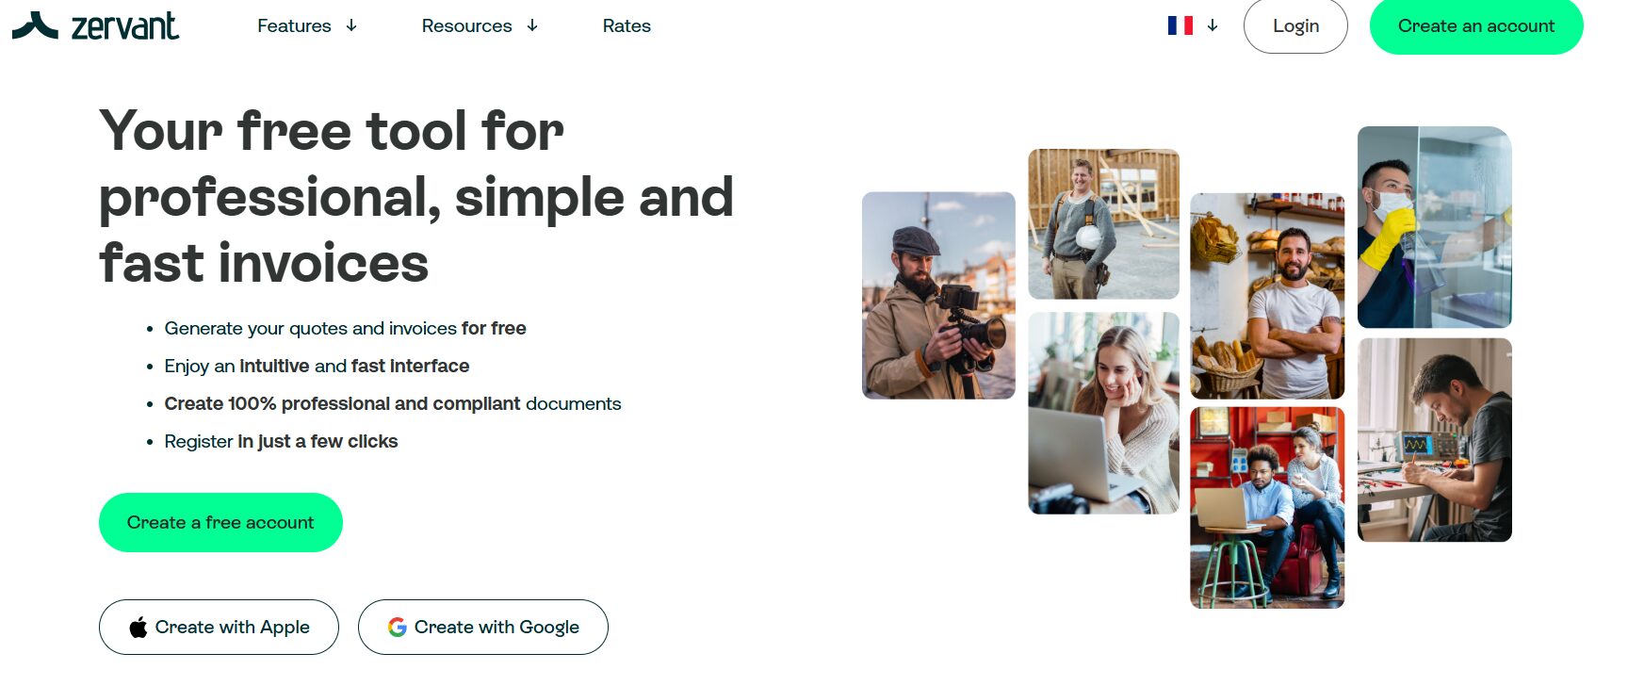Sign up using Create with Apple

click(219, 628)
